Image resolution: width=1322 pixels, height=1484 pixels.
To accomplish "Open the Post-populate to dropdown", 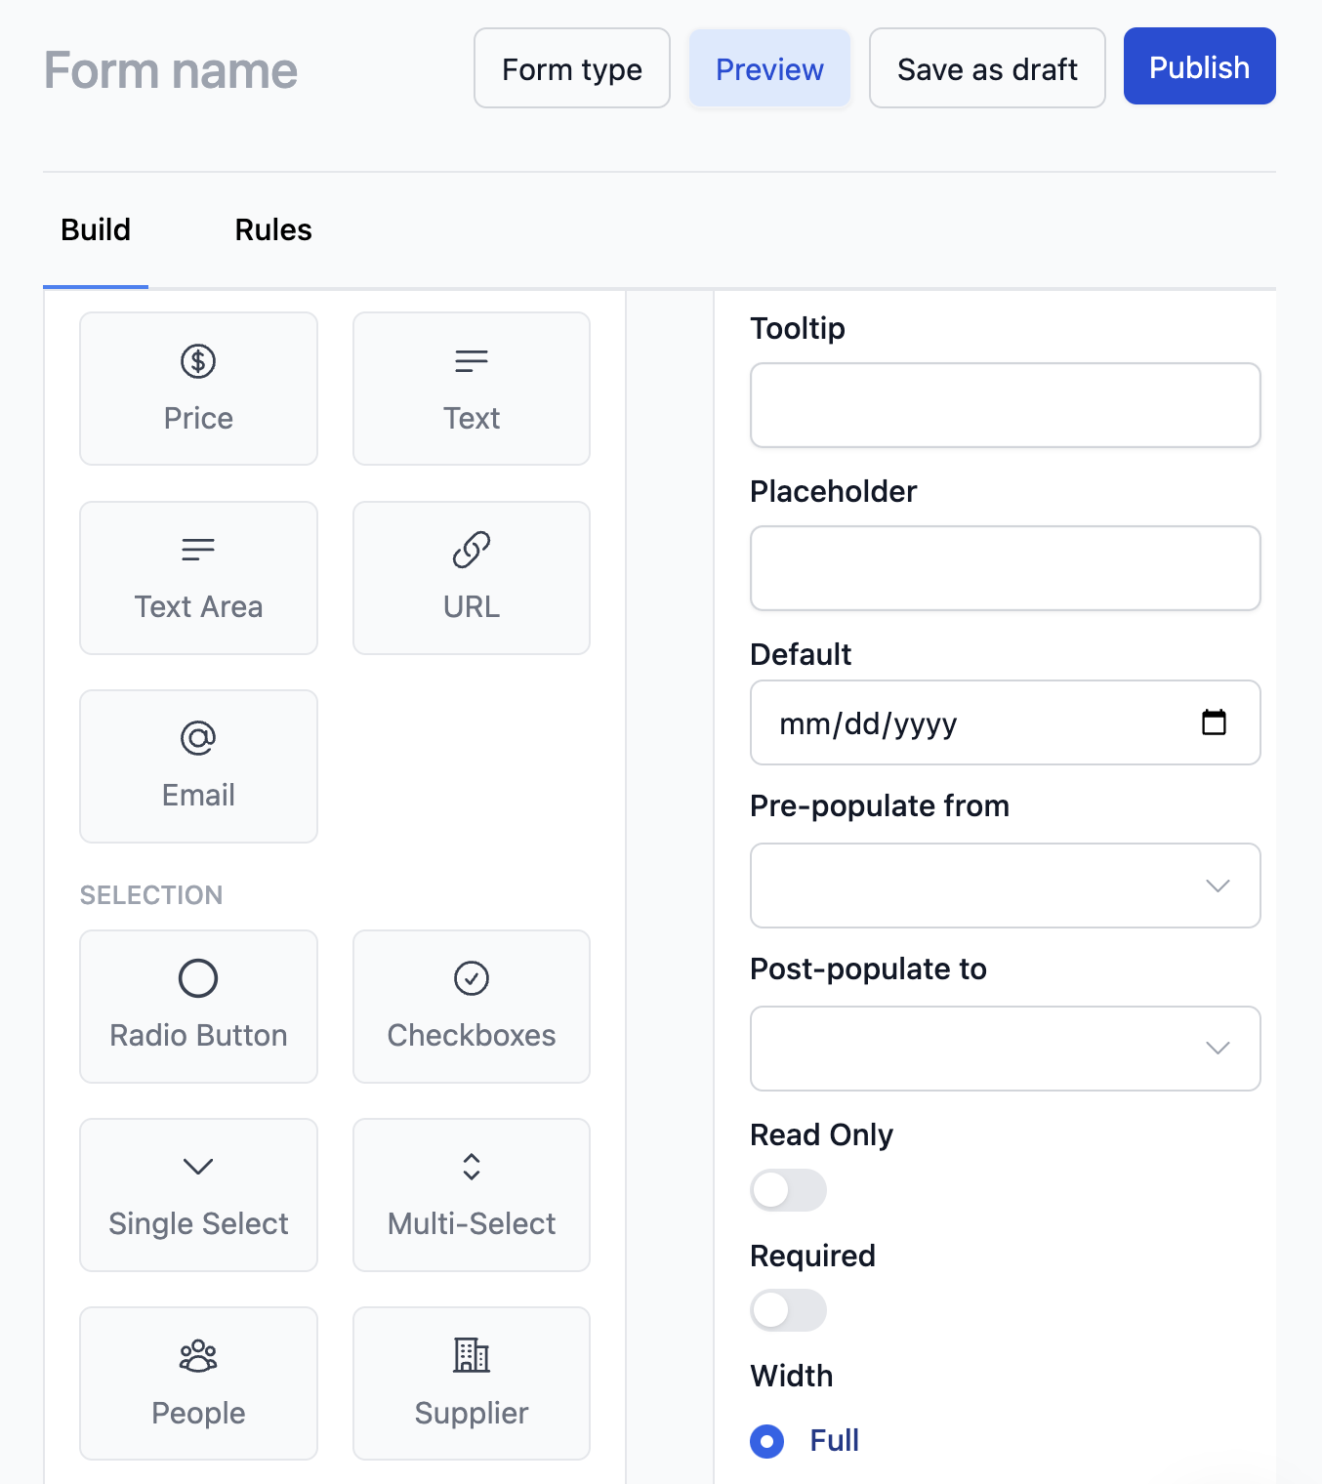I will 1006,1049.
